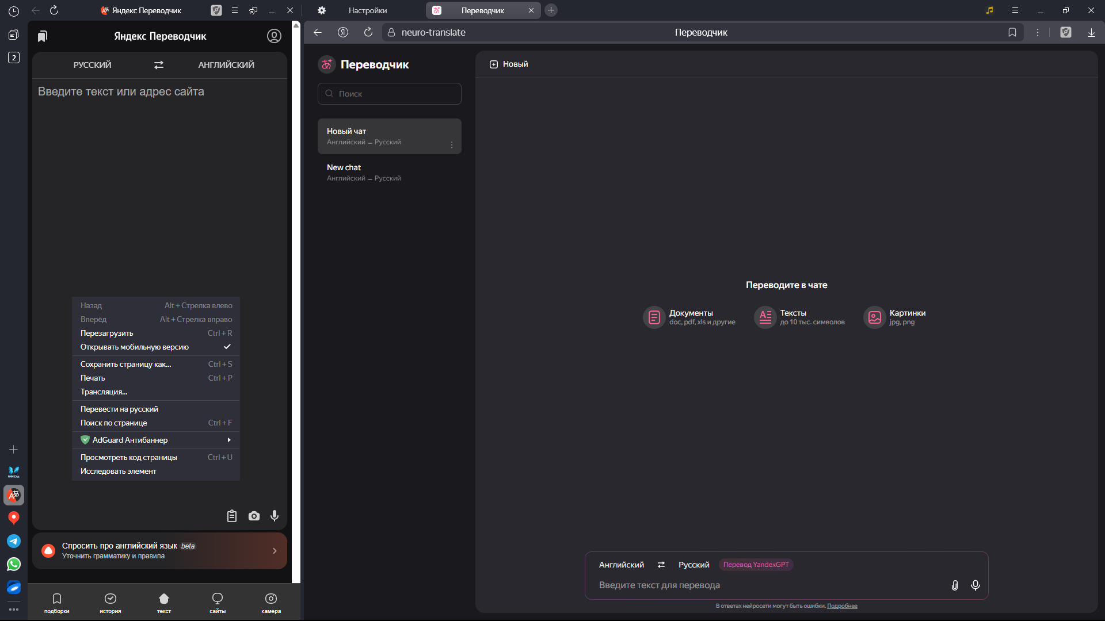The height and width of the screenshot is (621, 1105).
Task: Open more sidebar options ellipsis
Action: point(14,609)
